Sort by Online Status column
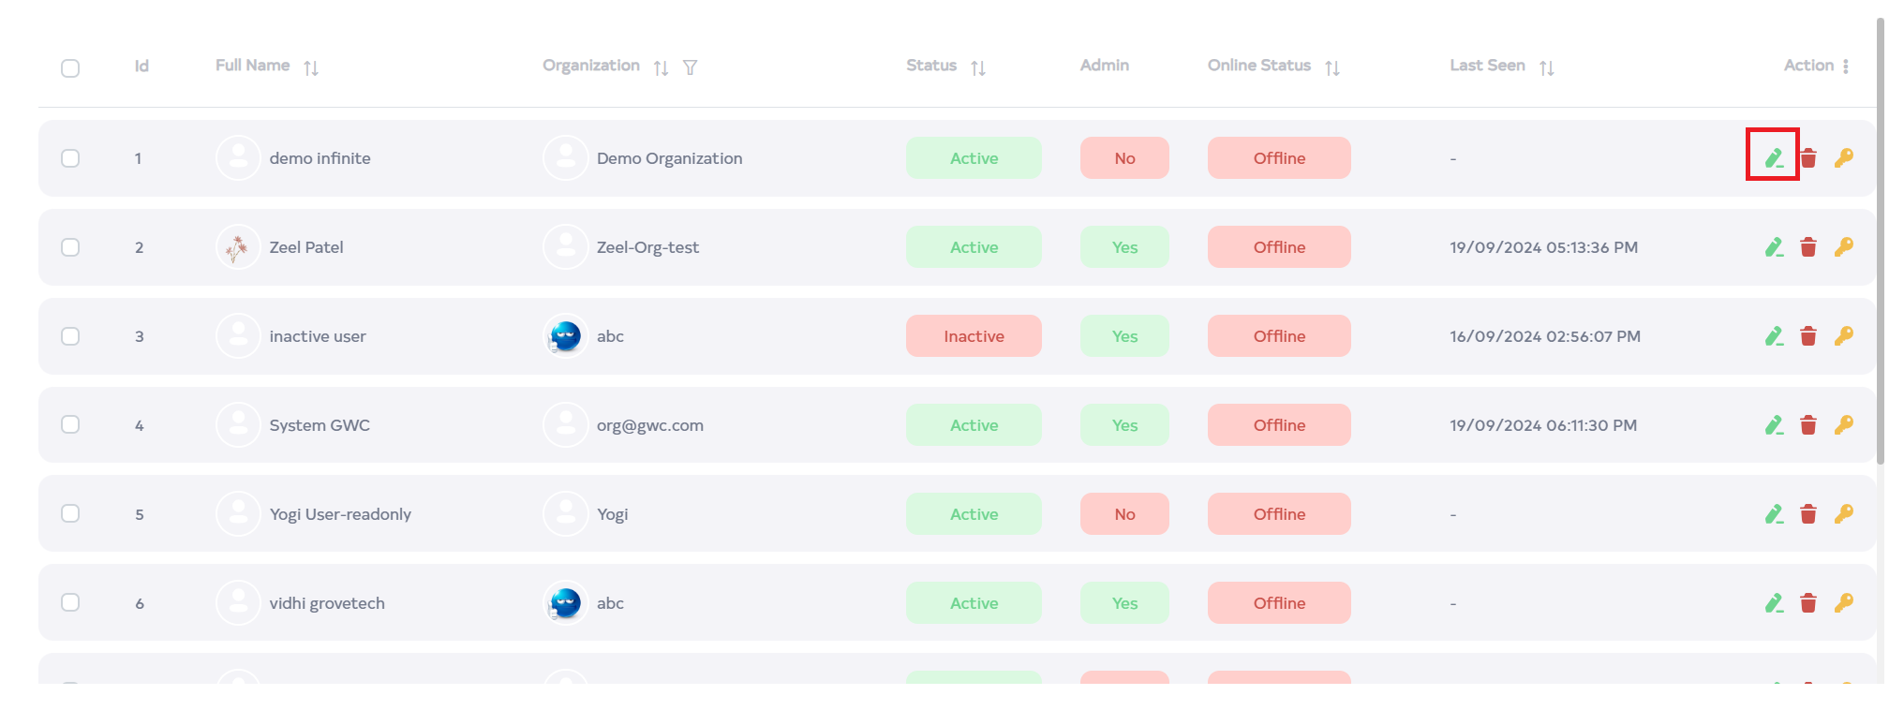 1331,67
